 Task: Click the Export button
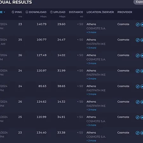pyautogui.click(x=139, y=2)
